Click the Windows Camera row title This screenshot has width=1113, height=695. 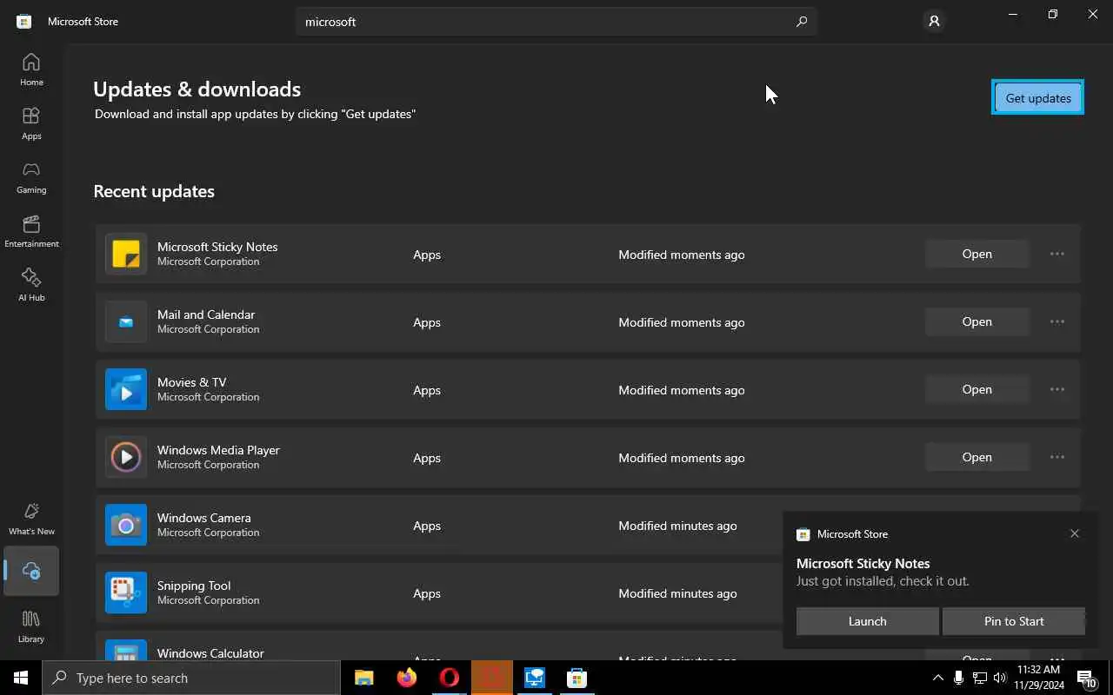click(204, 518)
